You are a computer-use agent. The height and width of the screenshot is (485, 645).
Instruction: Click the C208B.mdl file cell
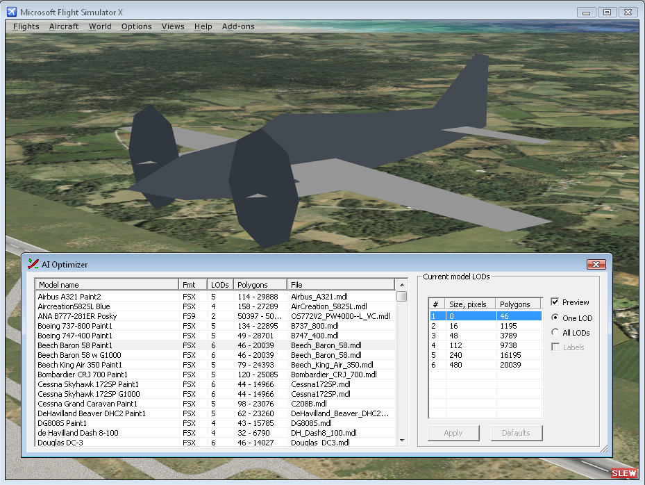pyautogui.click(x=309, y=404)
